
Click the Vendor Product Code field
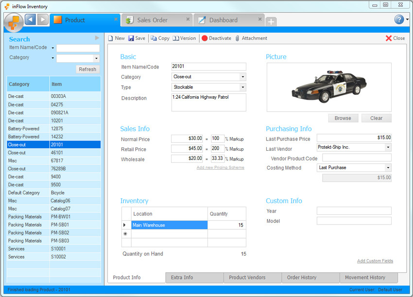[x=357, y=158]
